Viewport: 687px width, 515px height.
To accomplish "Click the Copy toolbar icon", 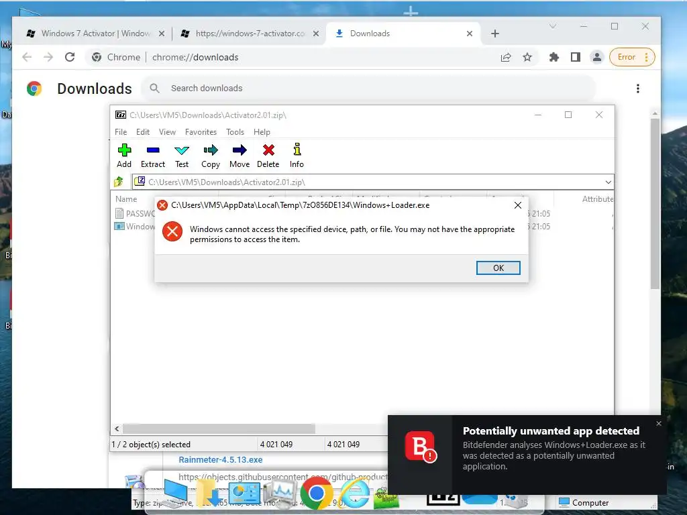I will click(x=210, y=156).
